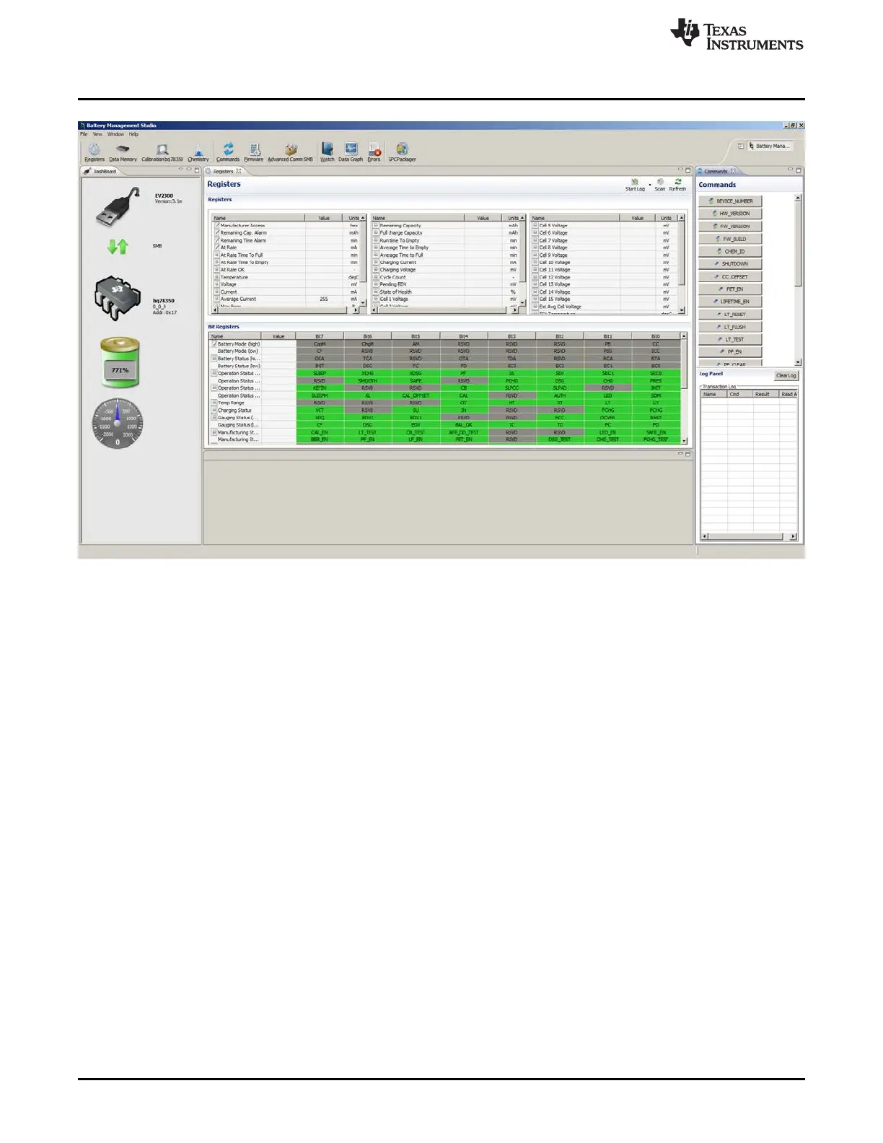Open the Registers toolbar icon

click(95, 152)
